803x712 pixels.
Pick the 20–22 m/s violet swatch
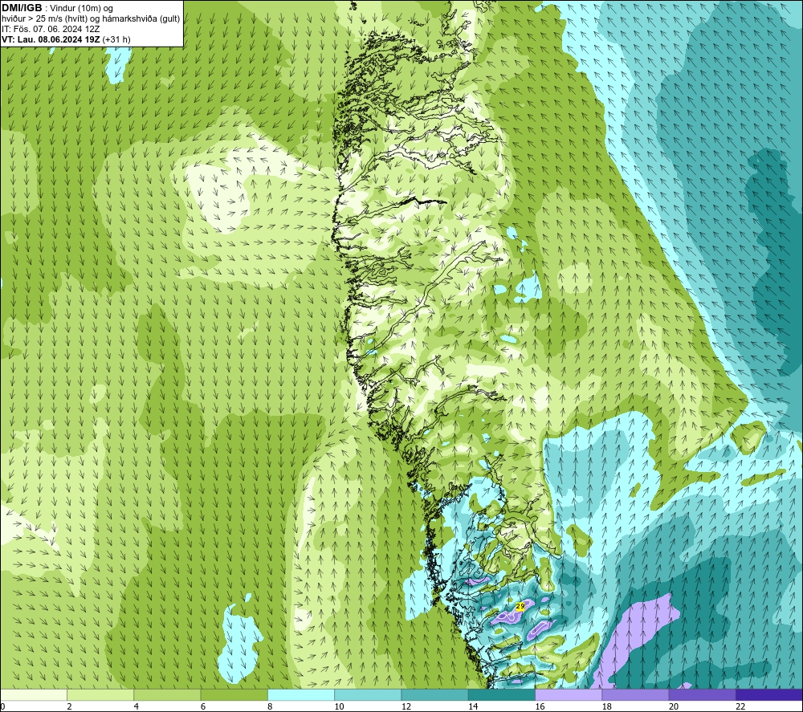click(x=702, y=694)
